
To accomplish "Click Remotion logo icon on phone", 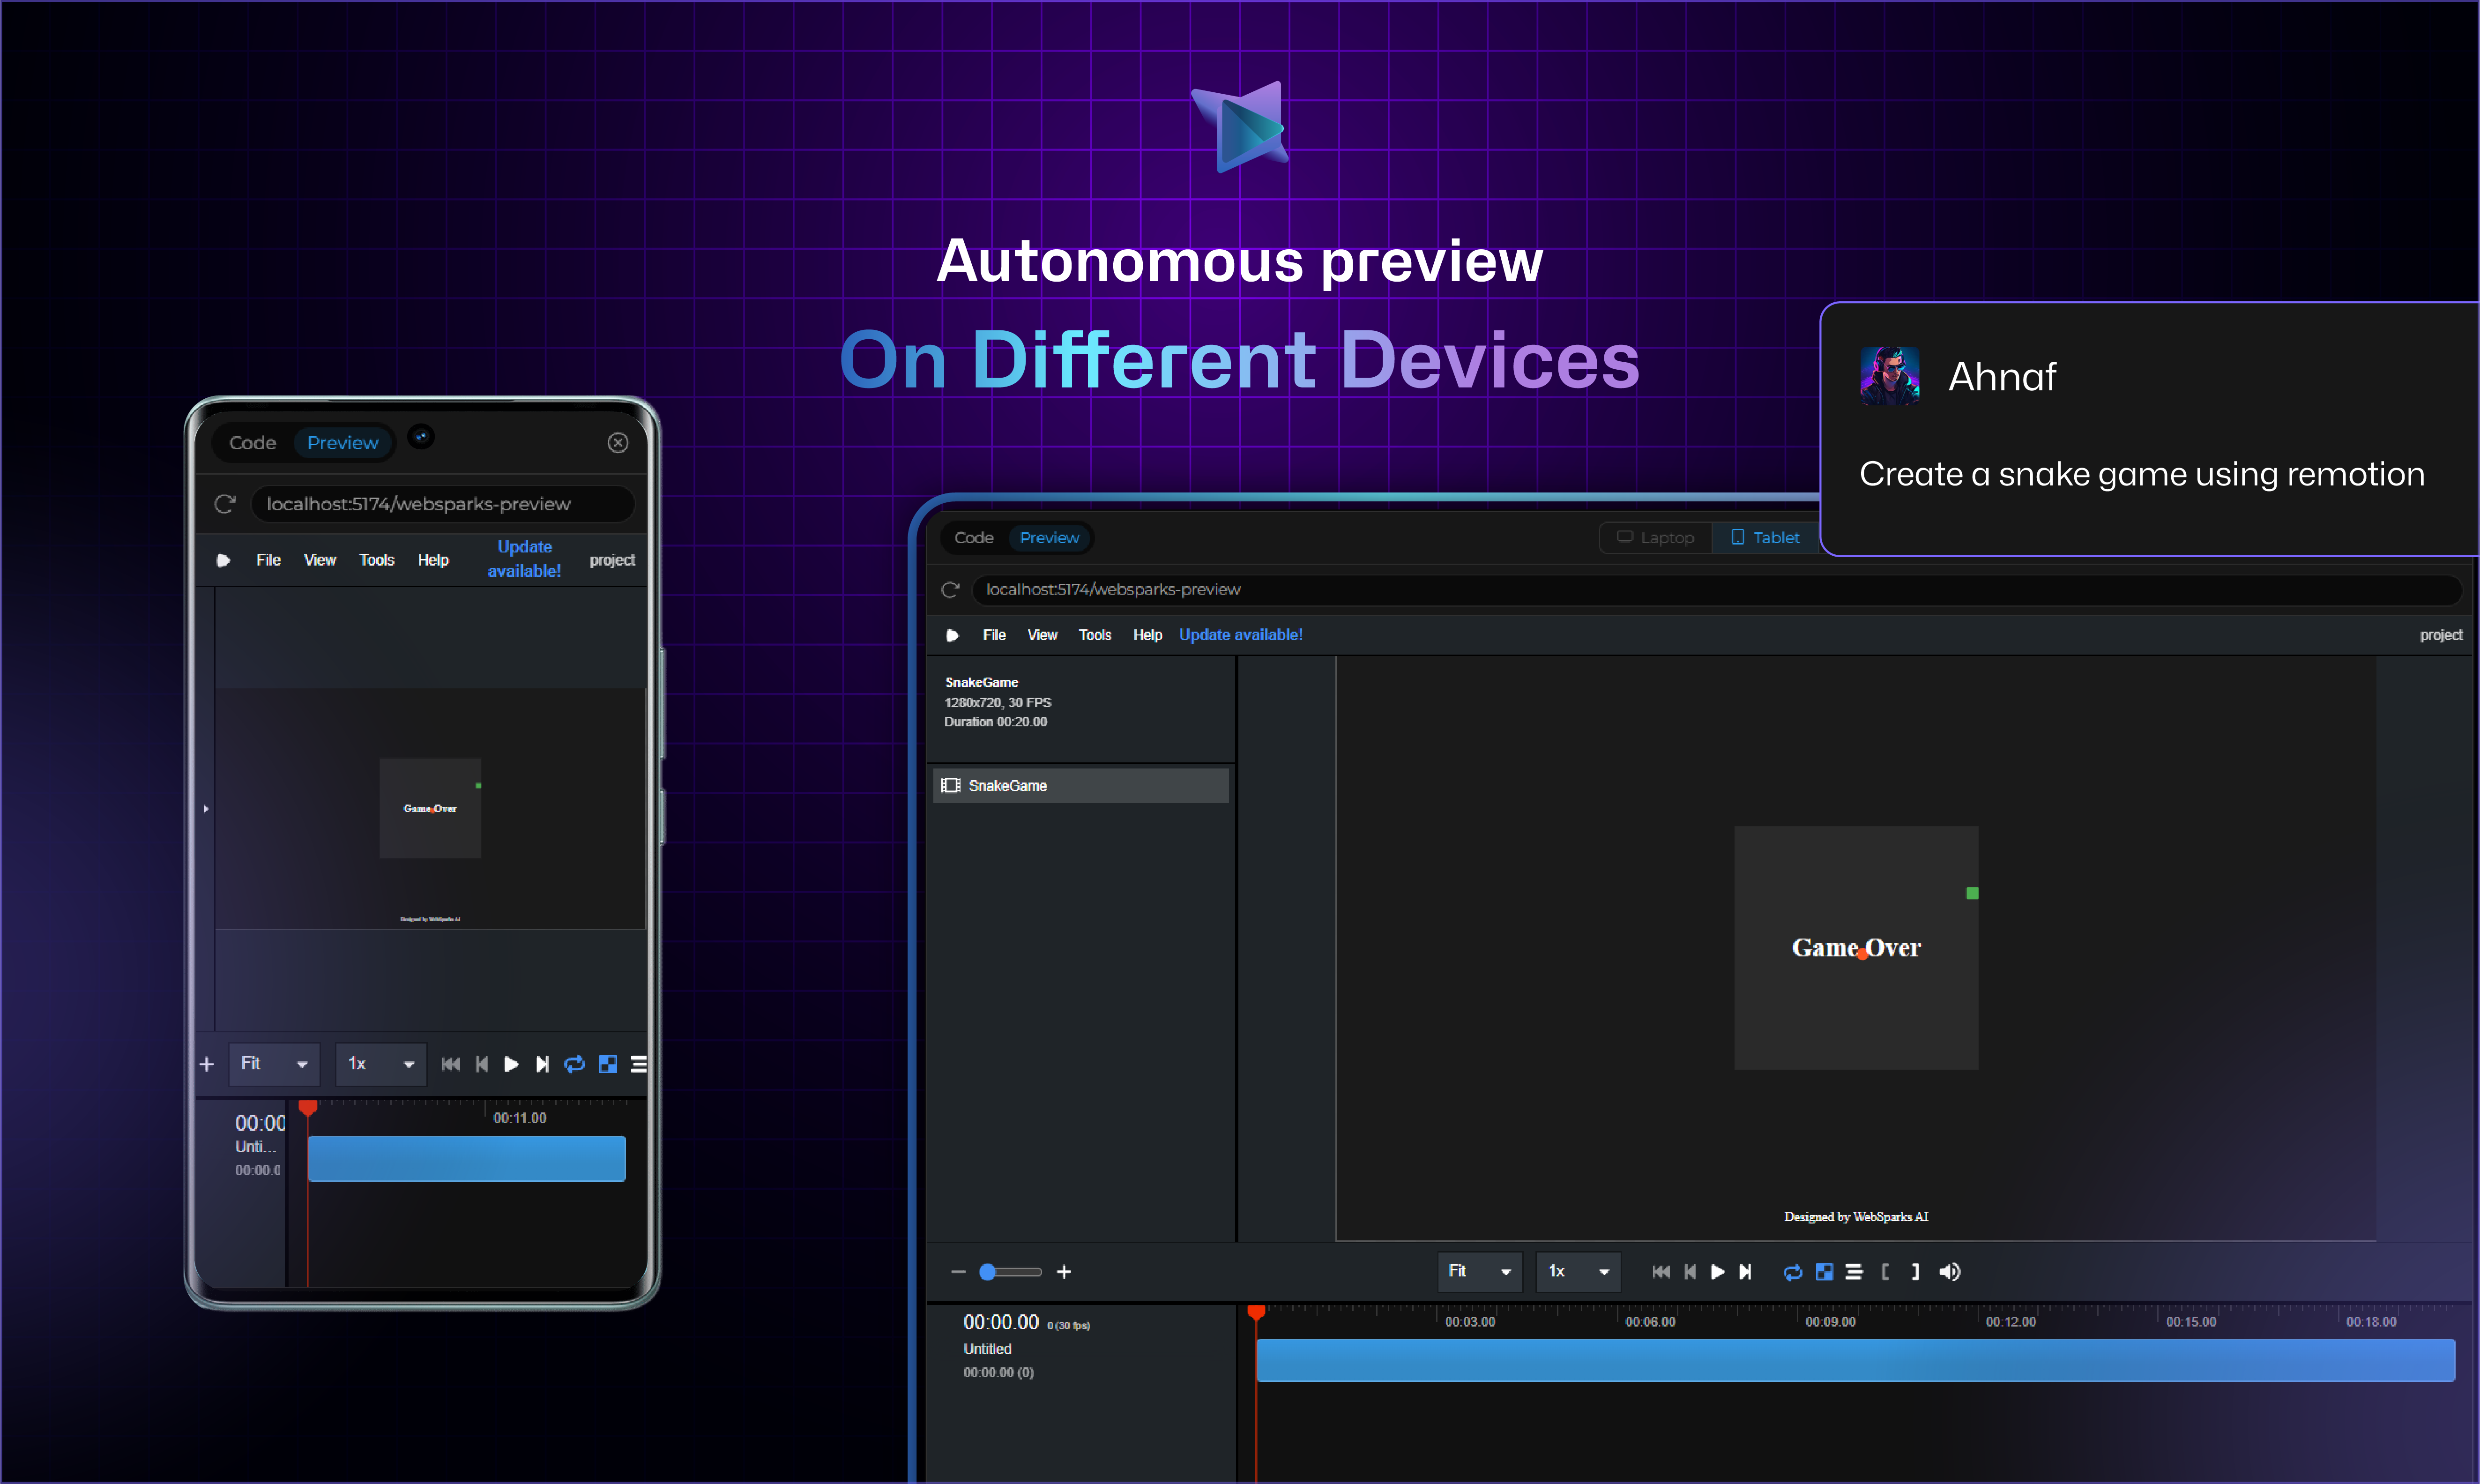I will (x=224, y=560).
